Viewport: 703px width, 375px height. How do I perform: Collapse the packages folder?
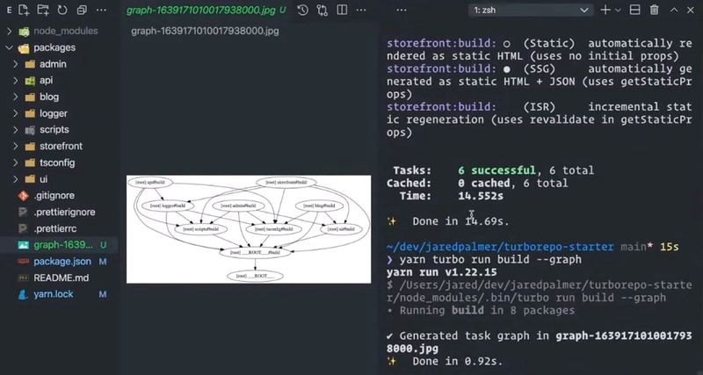pos(10,47)
